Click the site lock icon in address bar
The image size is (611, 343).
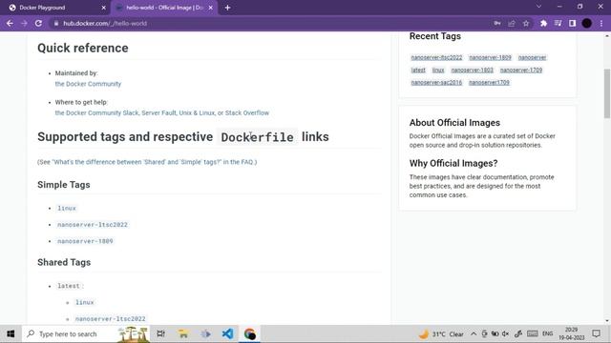coord(56,23)
